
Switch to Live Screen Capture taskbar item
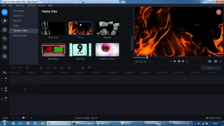click(83, 123)
